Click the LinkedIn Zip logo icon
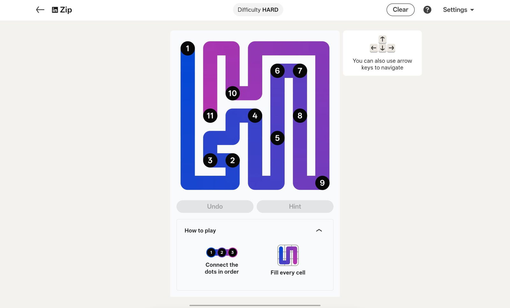The width and height of the screenshot is (510, 308). (55, 10)
